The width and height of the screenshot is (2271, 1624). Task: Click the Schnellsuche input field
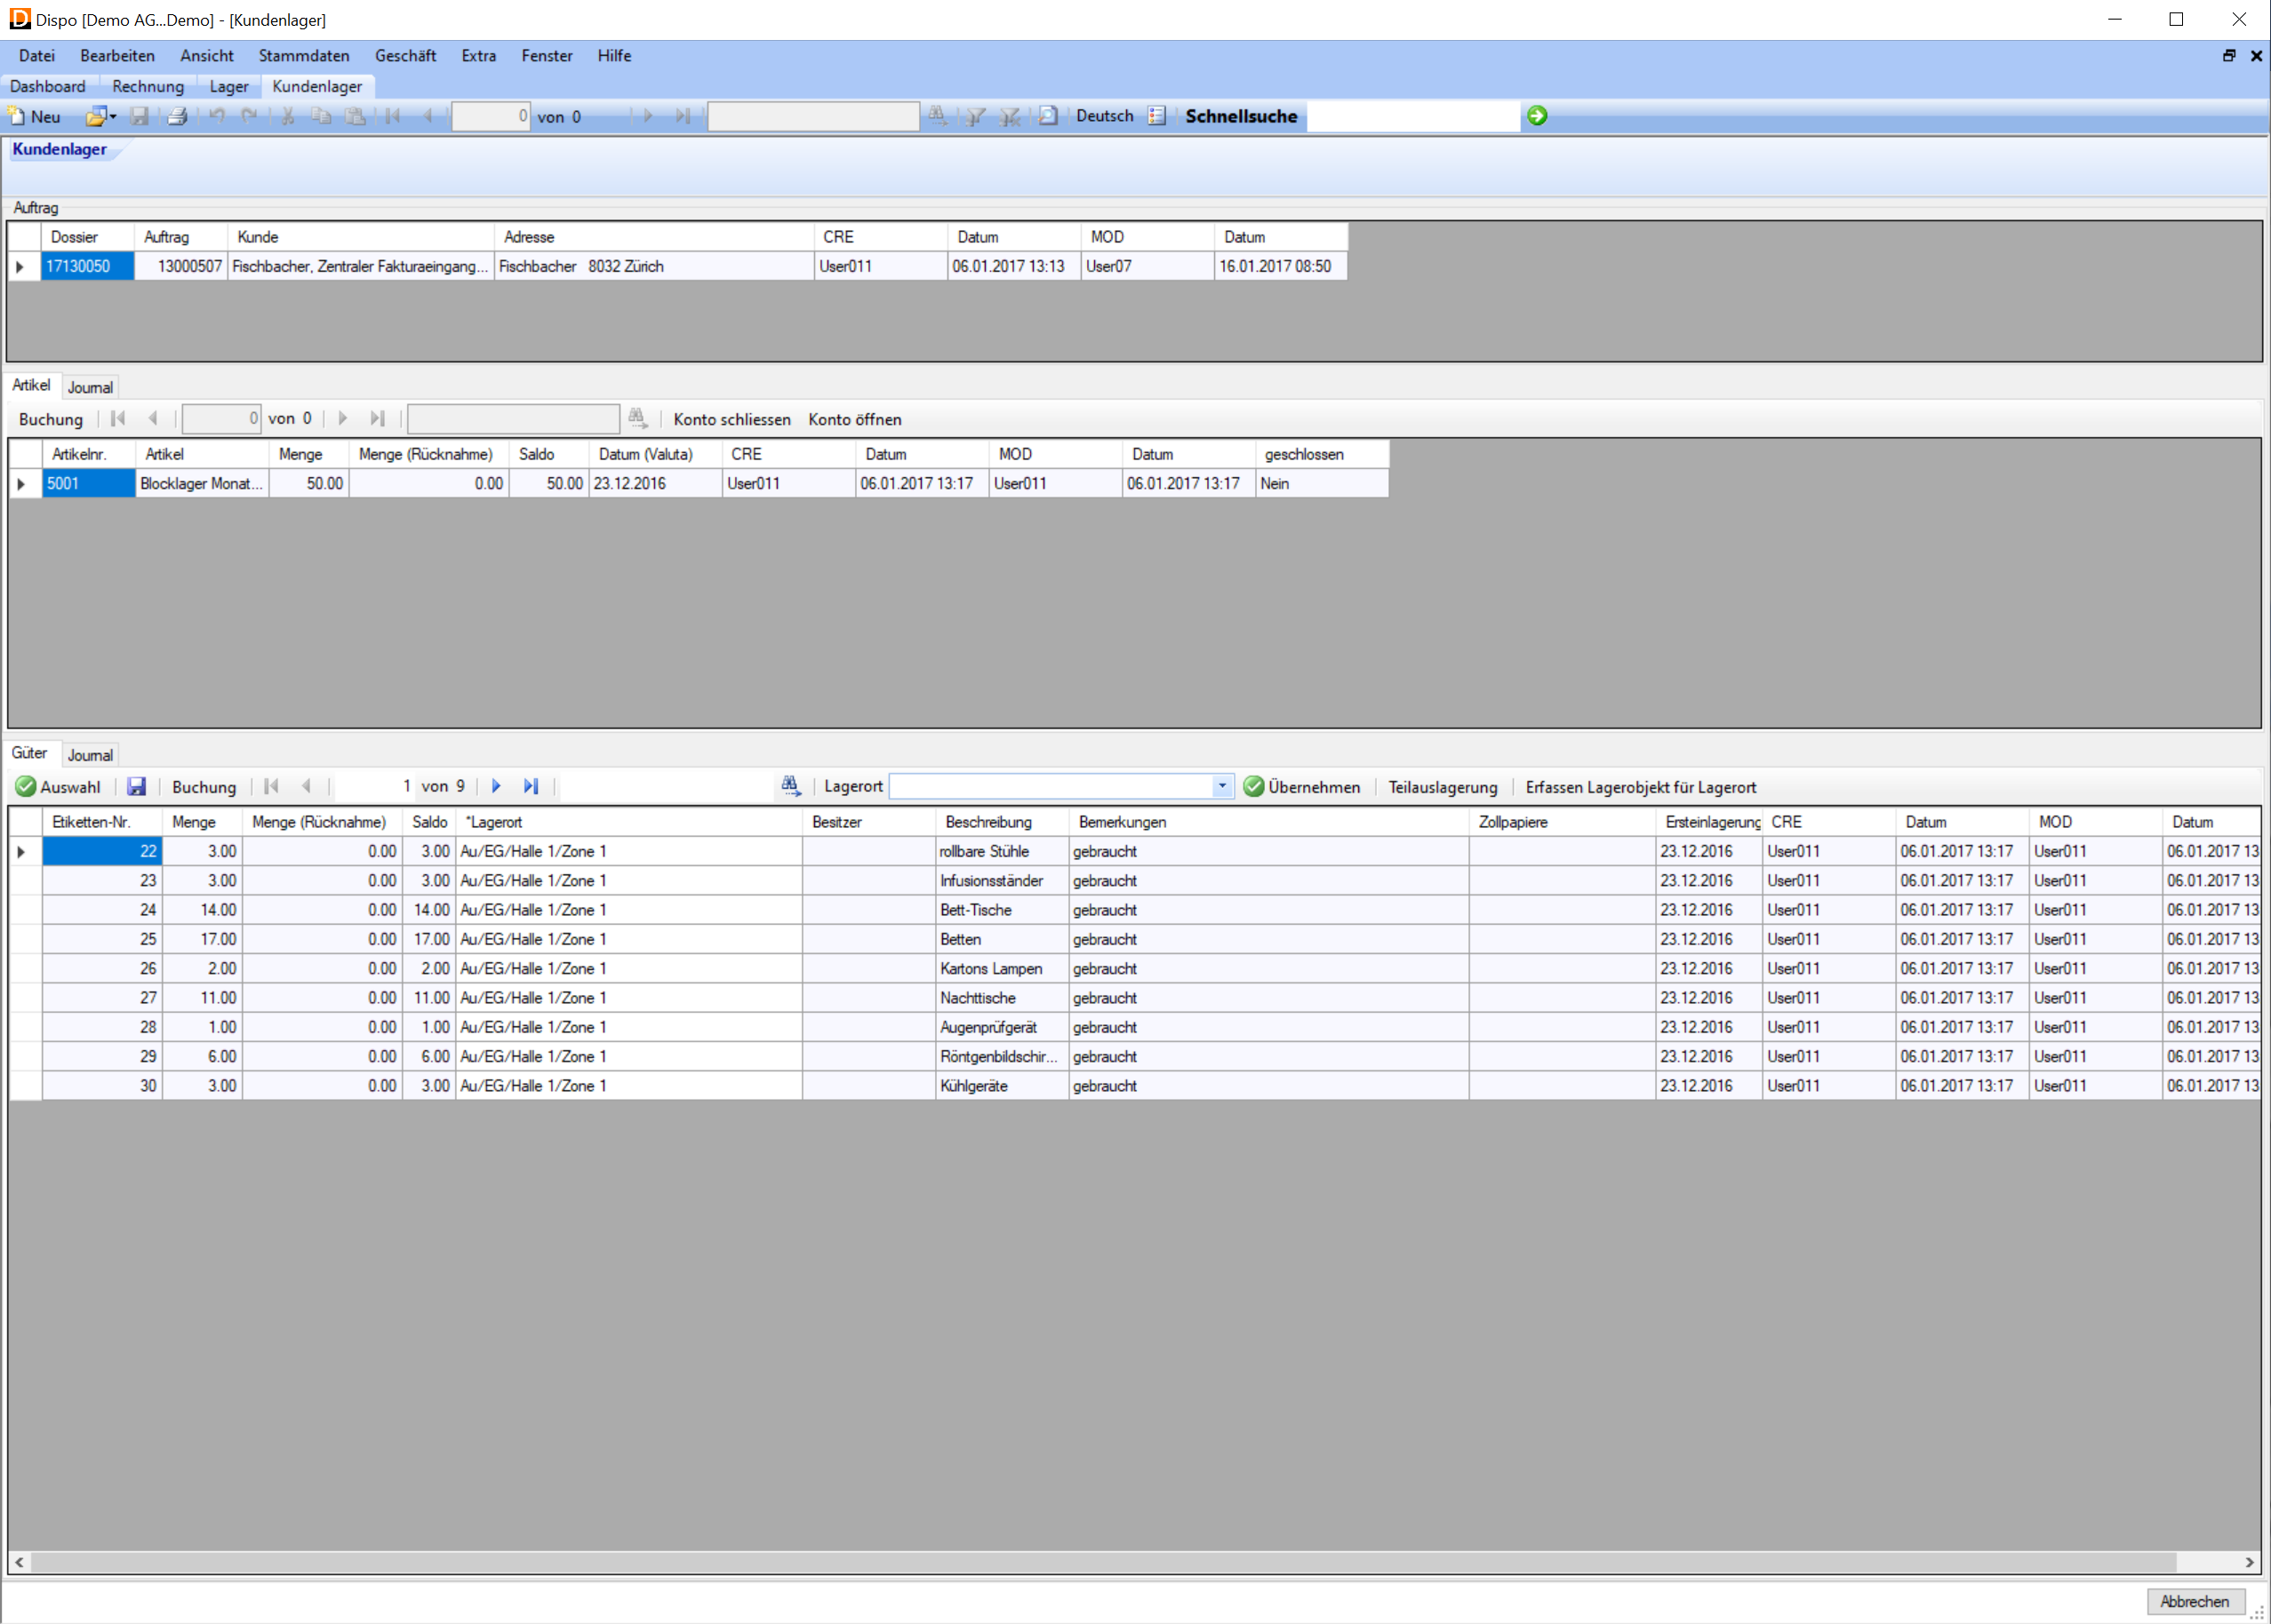[1412, 116]
